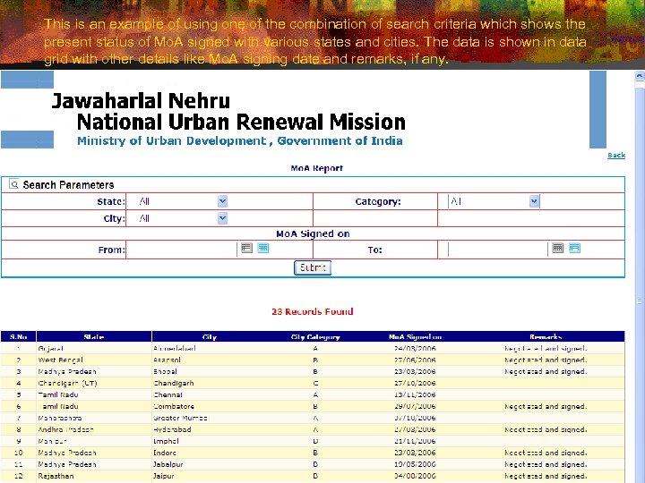Click the blue calendar icon for From date
645x483 pixels.
pyautogui.click(x=263, y=248)
